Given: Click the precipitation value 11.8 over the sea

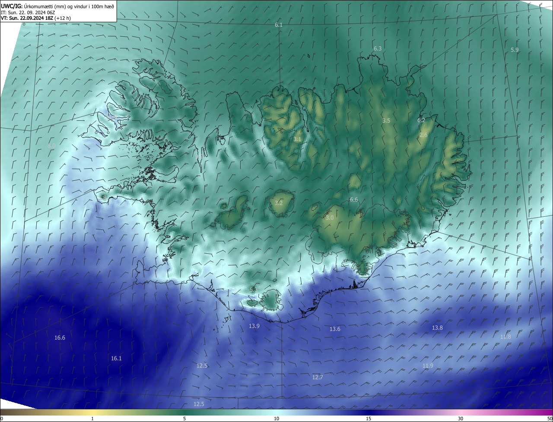Looking at the screenshot, I should tap(505, 337).
